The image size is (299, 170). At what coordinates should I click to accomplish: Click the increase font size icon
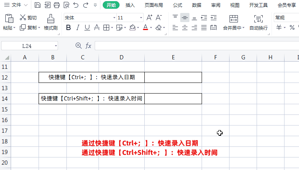[149, 17]
